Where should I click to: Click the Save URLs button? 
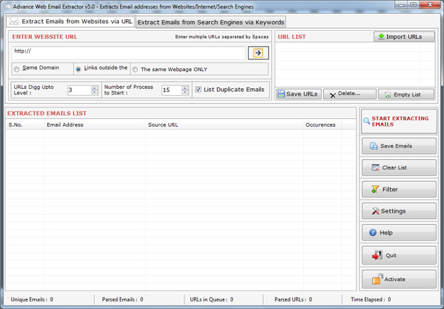299,94
